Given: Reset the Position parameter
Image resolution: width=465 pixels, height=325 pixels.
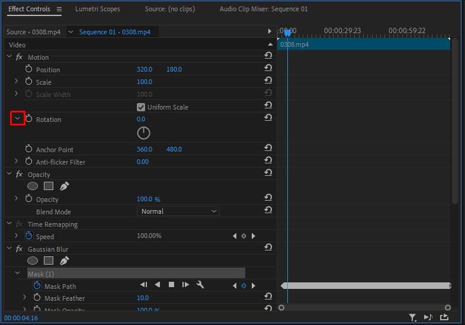Looking at the screenshot, I should [x=268, y=69].
